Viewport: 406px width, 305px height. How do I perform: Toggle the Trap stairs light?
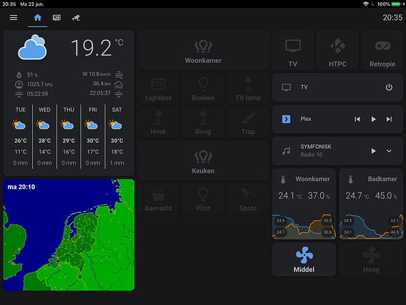(248, 123)
